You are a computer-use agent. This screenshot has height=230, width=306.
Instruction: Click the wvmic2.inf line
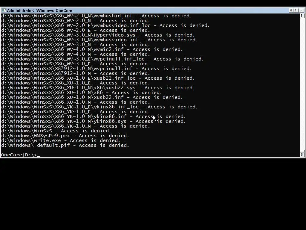[x=92, y=49]
